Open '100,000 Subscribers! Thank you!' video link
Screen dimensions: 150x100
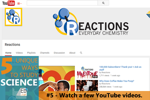click(120, 68)
